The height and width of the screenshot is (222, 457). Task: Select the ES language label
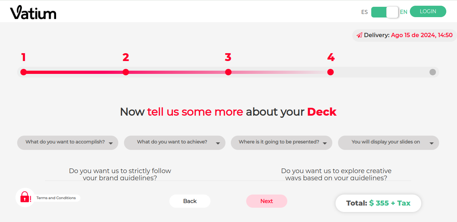(364, 12)
